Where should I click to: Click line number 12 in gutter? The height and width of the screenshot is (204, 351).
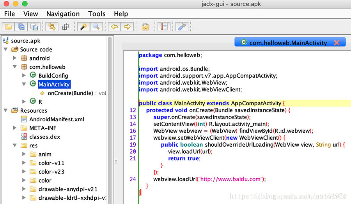[x=133, y=110]
